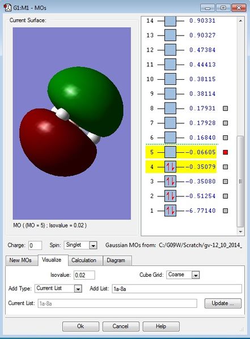Click the Cancel button

(121, 326)
